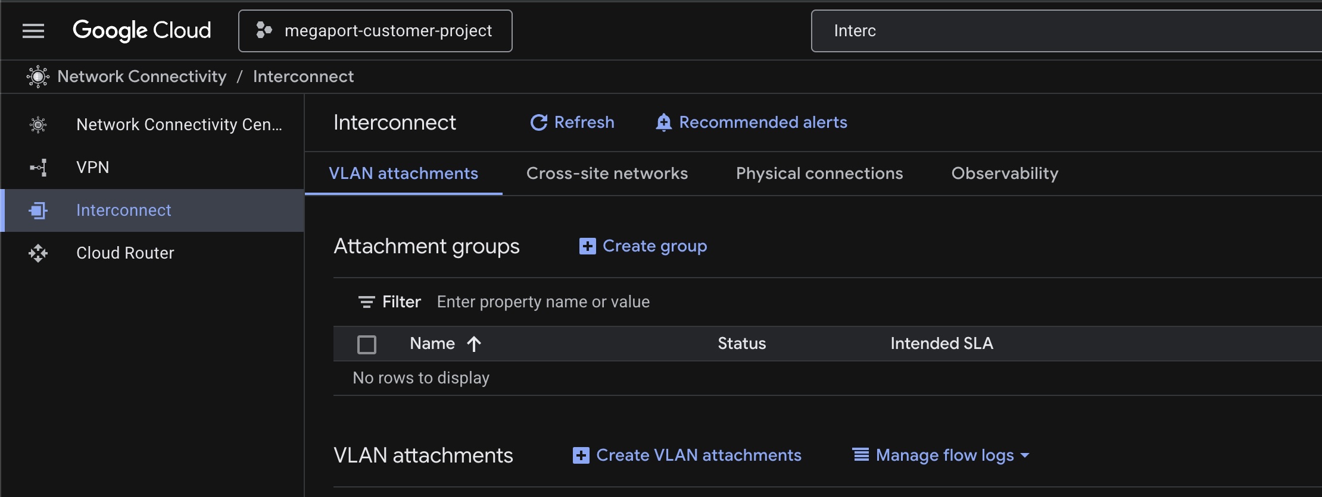Switch to the Cross-site networks tab
Viewport: 1322px width, 497px height.
point(607,174)
